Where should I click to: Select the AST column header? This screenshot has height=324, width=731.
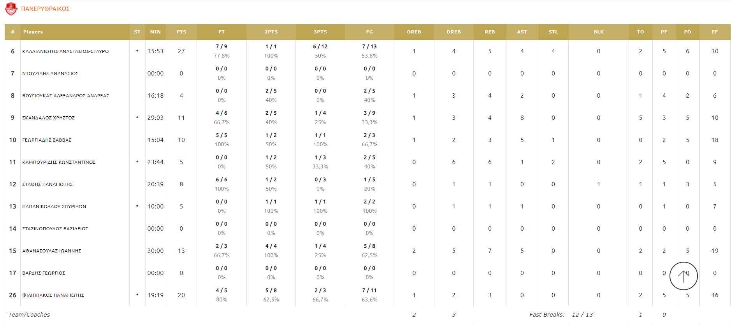click(x=522, y=32)
